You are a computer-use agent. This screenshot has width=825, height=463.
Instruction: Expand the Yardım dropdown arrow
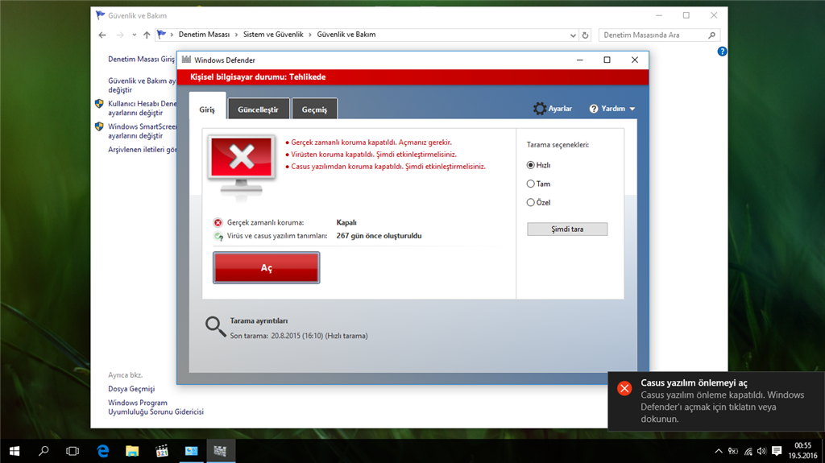[x=632, y=109]
